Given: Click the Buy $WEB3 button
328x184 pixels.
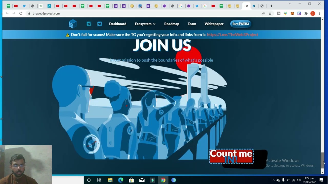Looking at the screenshot, I should point(241,24).
